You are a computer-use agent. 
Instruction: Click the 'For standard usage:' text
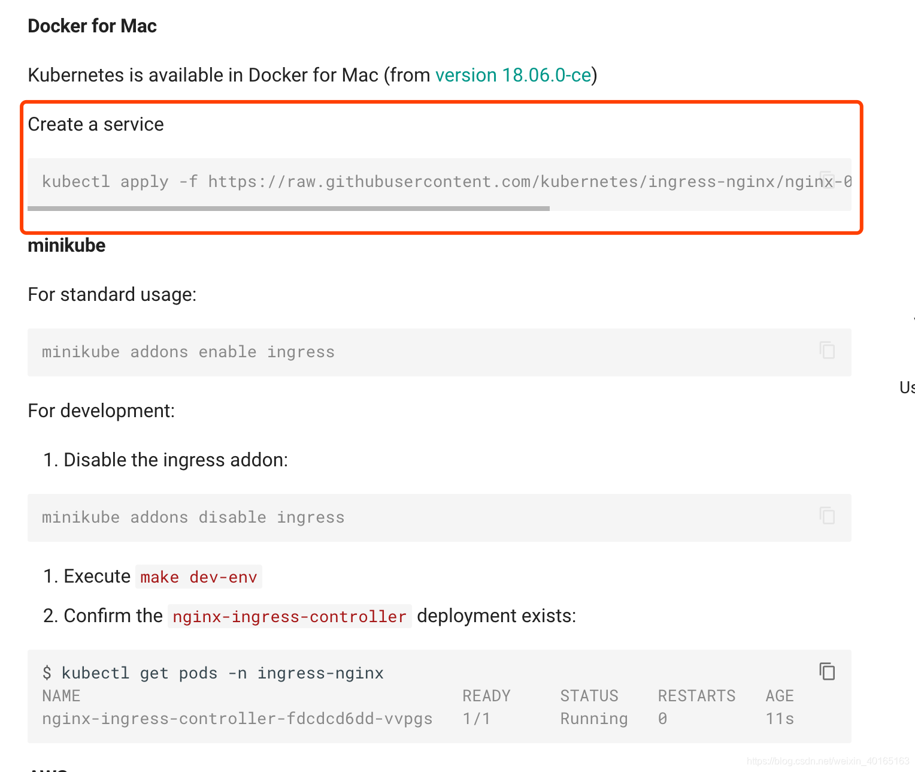click(112, 294)
